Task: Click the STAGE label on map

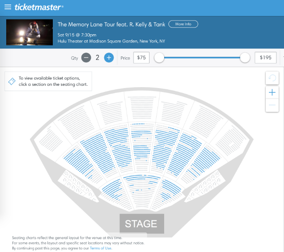Action: pyautogui.click(x=141, y=224)
